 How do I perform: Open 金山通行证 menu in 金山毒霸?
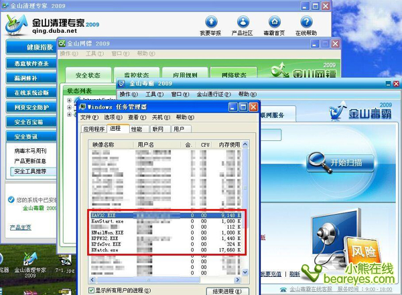214,95
